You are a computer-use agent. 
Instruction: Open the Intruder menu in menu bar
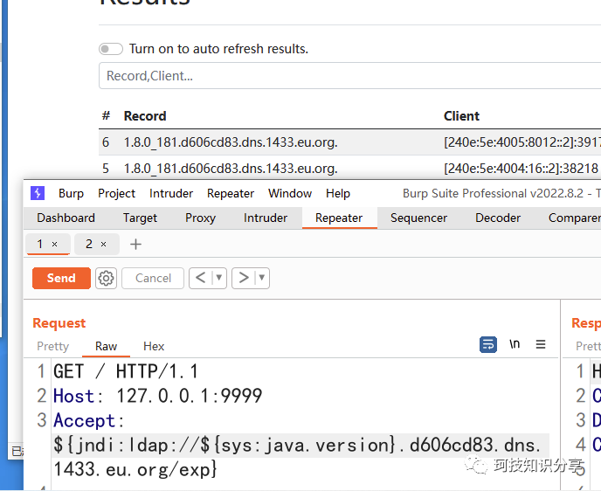171,194
